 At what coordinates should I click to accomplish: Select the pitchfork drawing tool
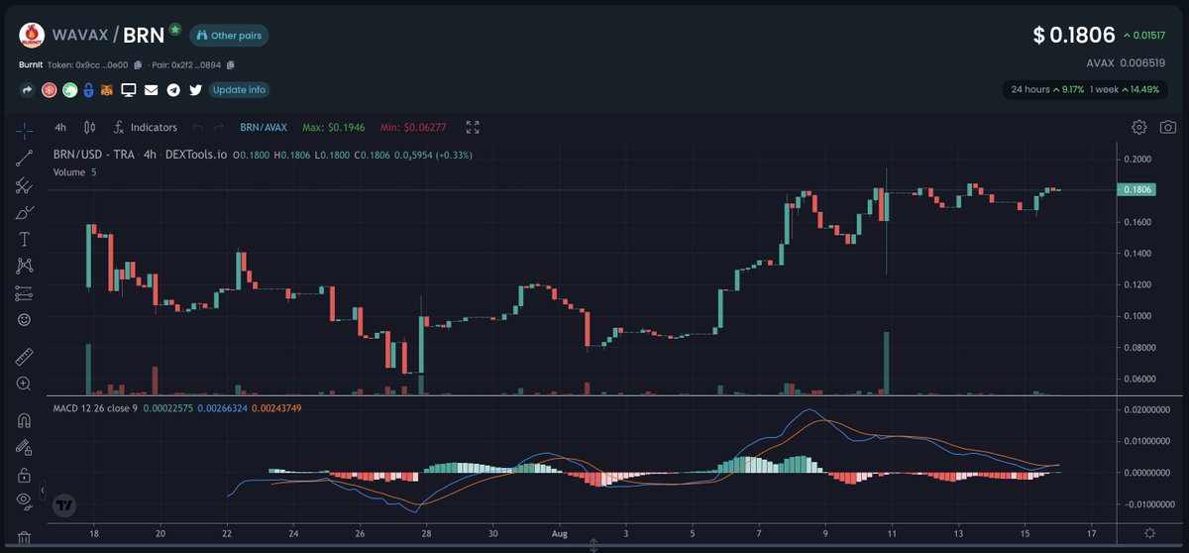(25, 185)
